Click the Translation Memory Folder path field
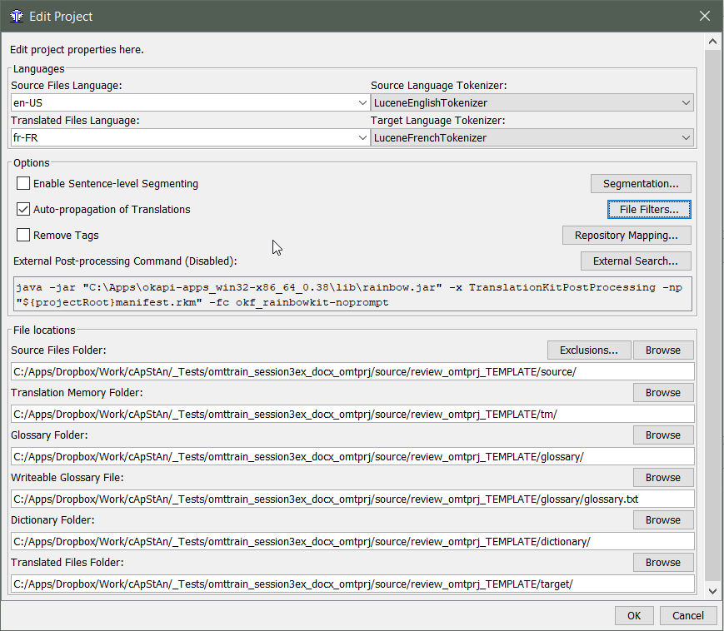This screenshot has height=631, width=724. click(x=352, y=415)
